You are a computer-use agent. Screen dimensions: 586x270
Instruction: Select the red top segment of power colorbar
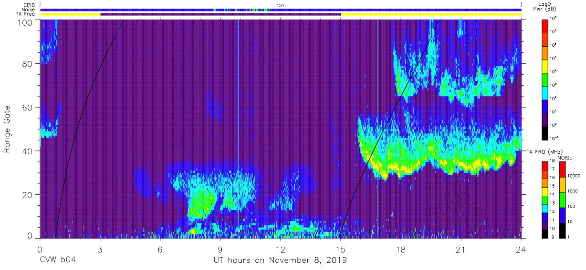[545, 25]
